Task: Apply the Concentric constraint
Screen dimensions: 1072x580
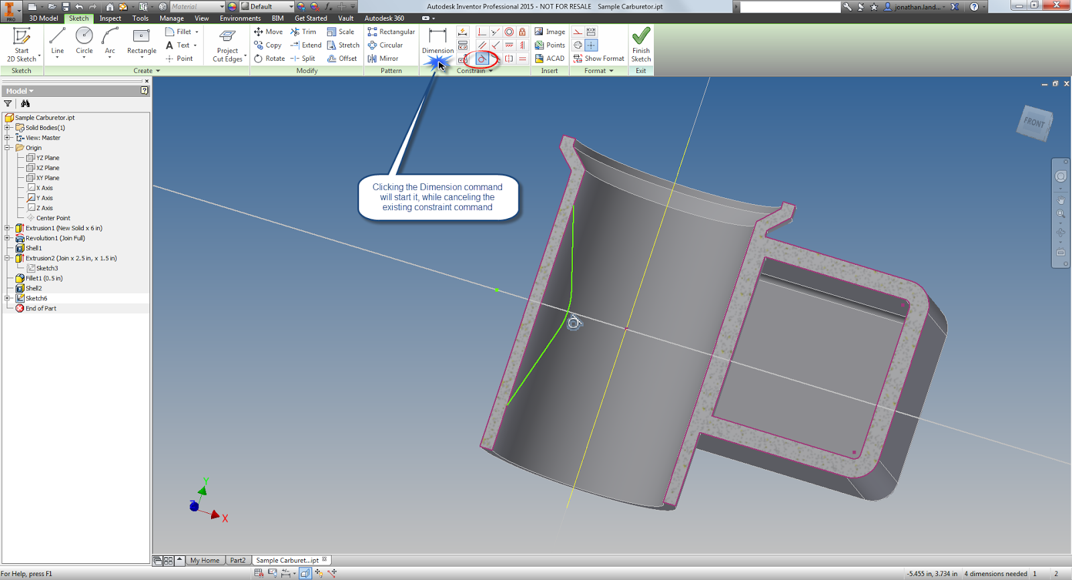Action: pos(509,31)
